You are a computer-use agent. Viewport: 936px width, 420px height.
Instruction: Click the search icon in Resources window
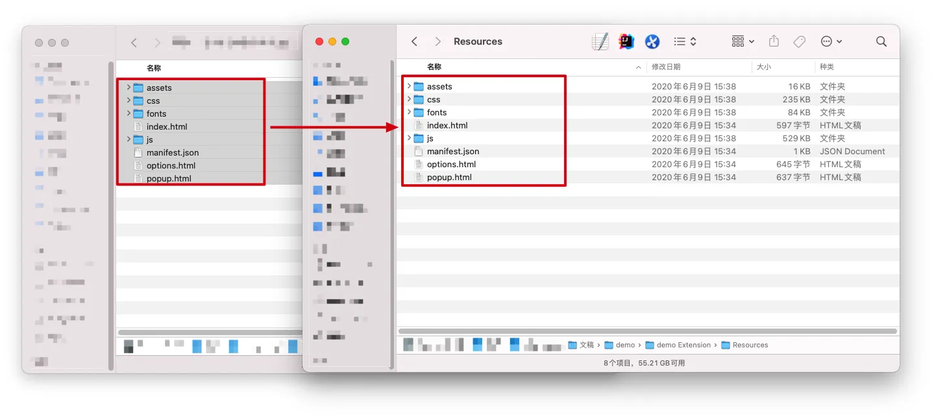[x=881, y=41]
